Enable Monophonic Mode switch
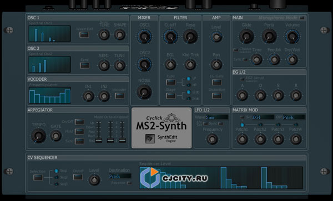Image resolution: width=333 pixels, height=201 pixels. [x=302, y=18]
